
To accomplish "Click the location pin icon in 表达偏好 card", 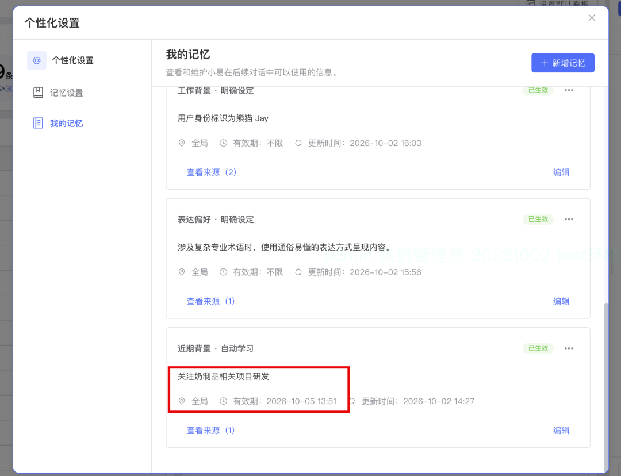I will coord(182,272).
